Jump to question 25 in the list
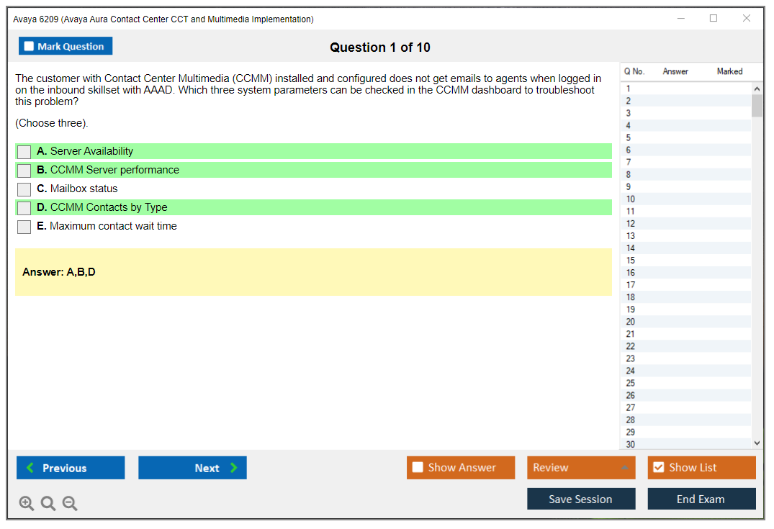 (631, 383)
